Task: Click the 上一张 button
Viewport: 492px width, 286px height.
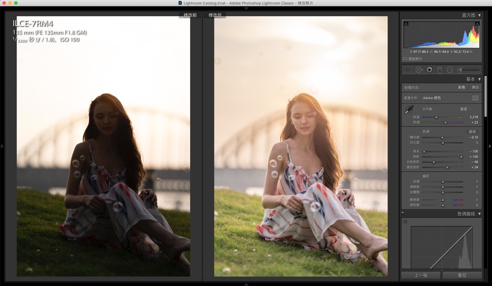Action: (421, 275)
